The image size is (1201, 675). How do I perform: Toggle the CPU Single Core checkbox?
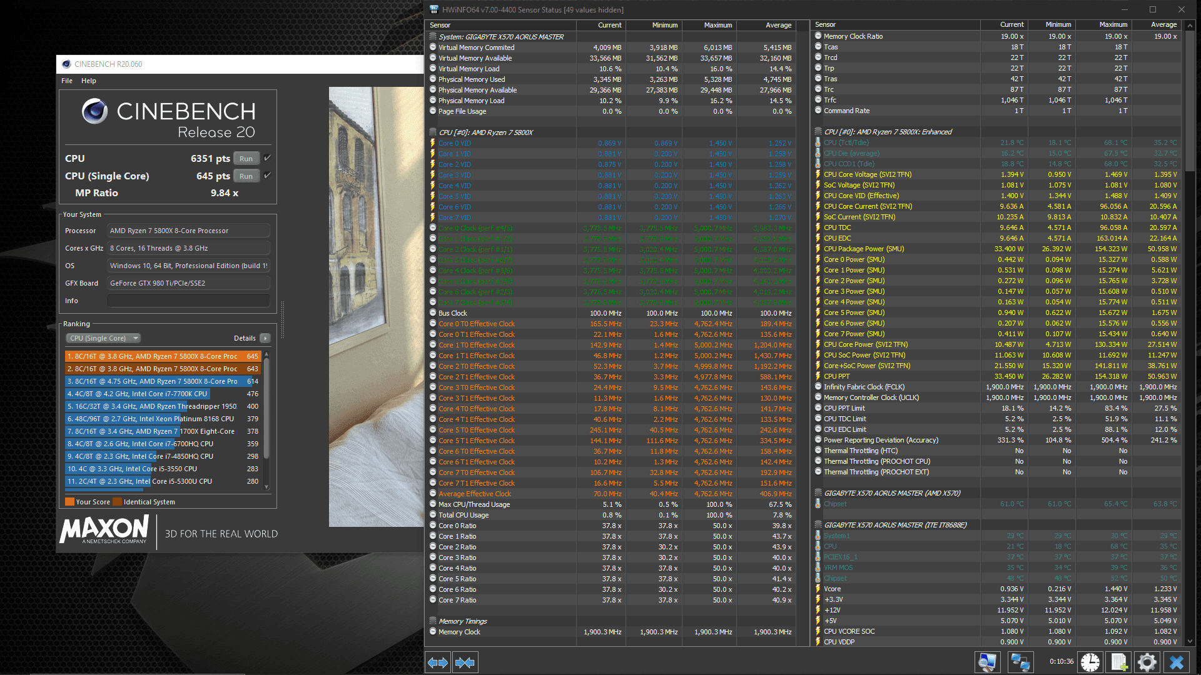tap(267, 176)
